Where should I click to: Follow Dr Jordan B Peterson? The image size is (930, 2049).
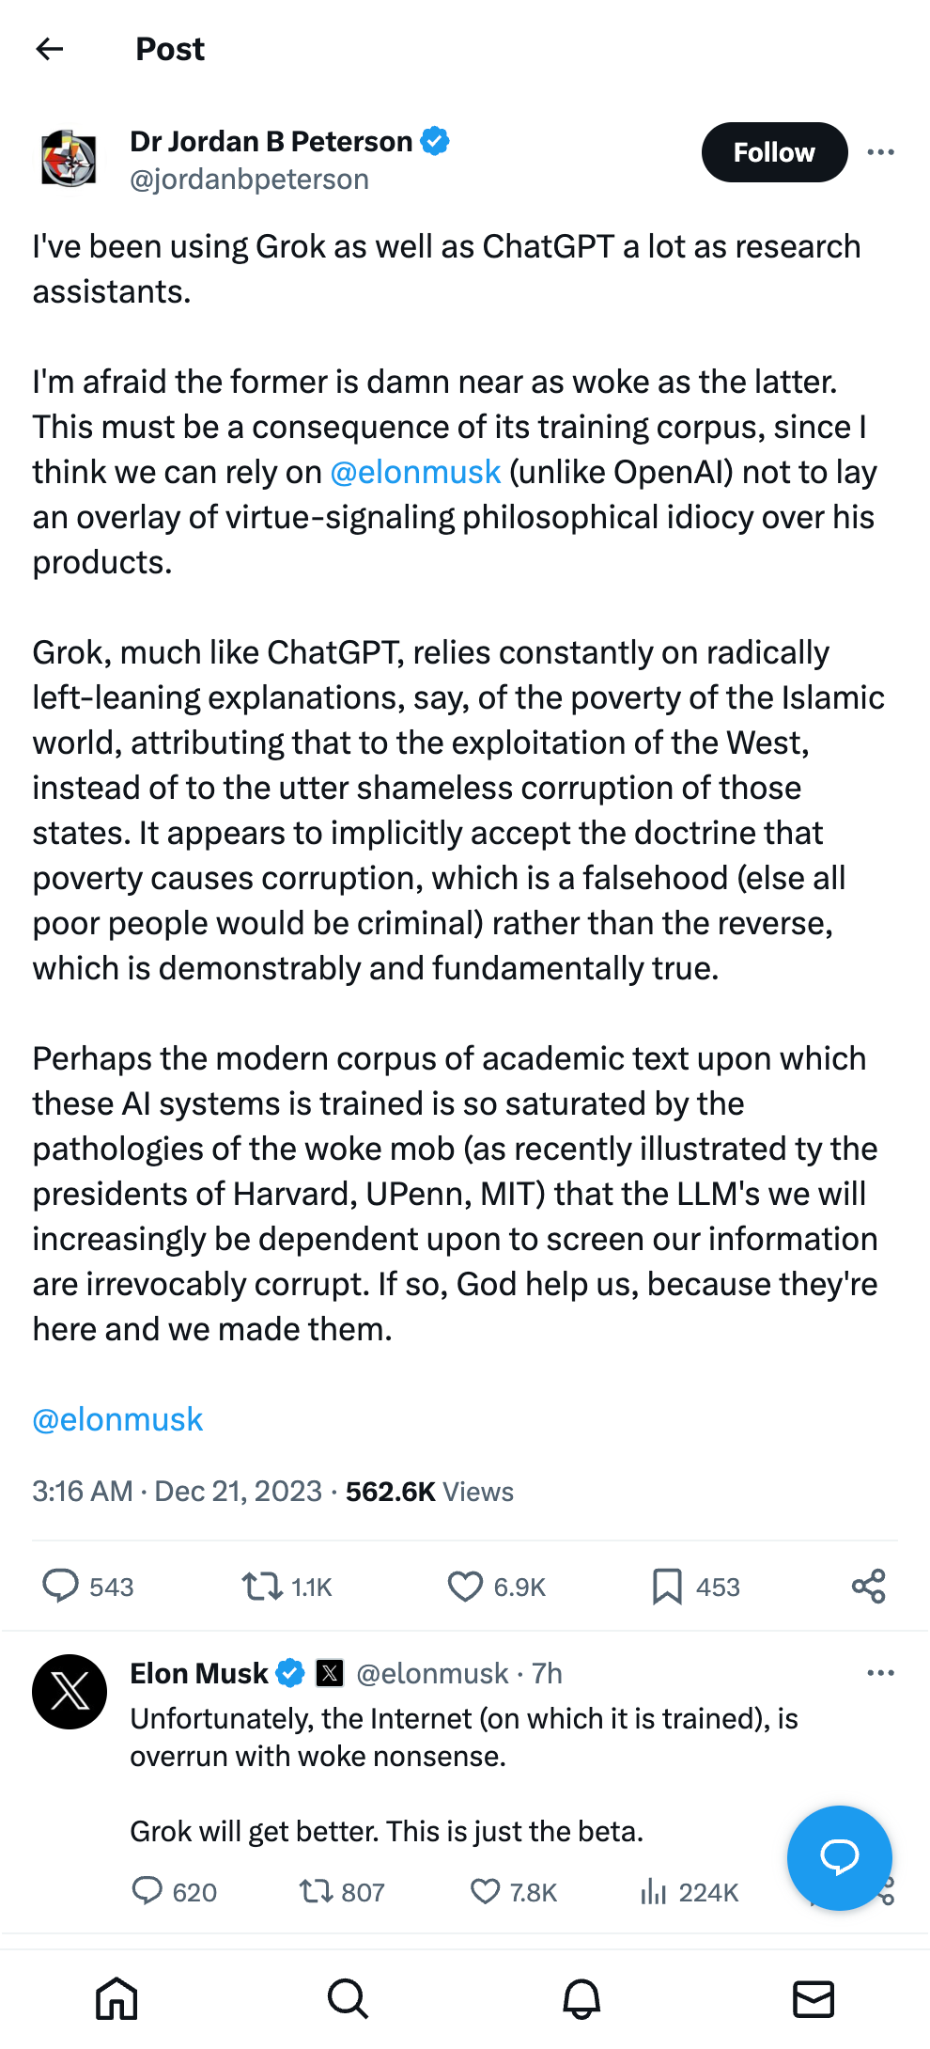(773, 152)
